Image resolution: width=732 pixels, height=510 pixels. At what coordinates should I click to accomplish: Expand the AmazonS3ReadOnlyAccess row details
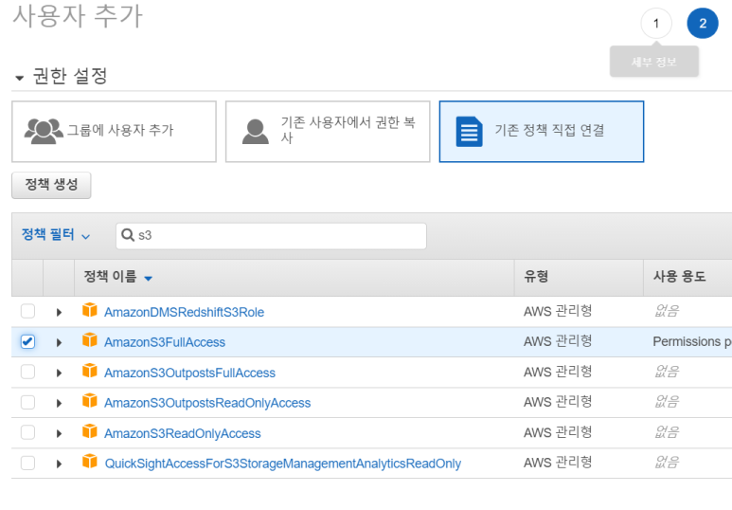click(x=59, y=434)
